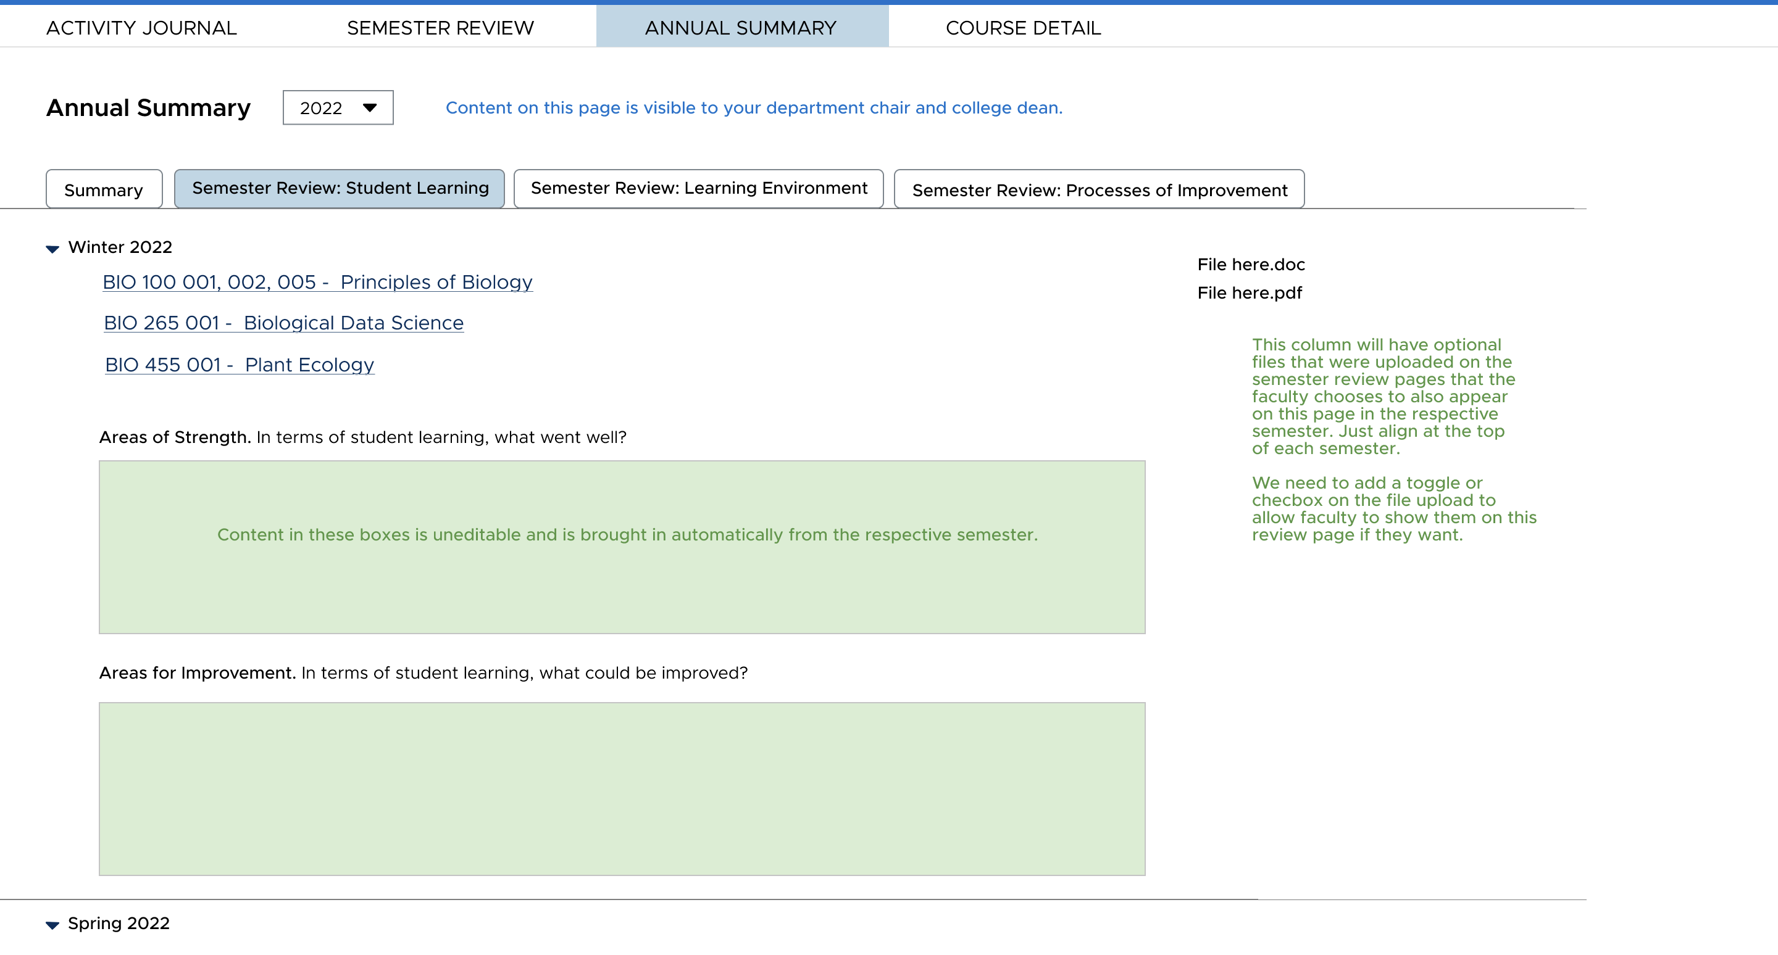Select the Summary sub-tab
This screenshot has height=955, width=1778.
point(104,189)
